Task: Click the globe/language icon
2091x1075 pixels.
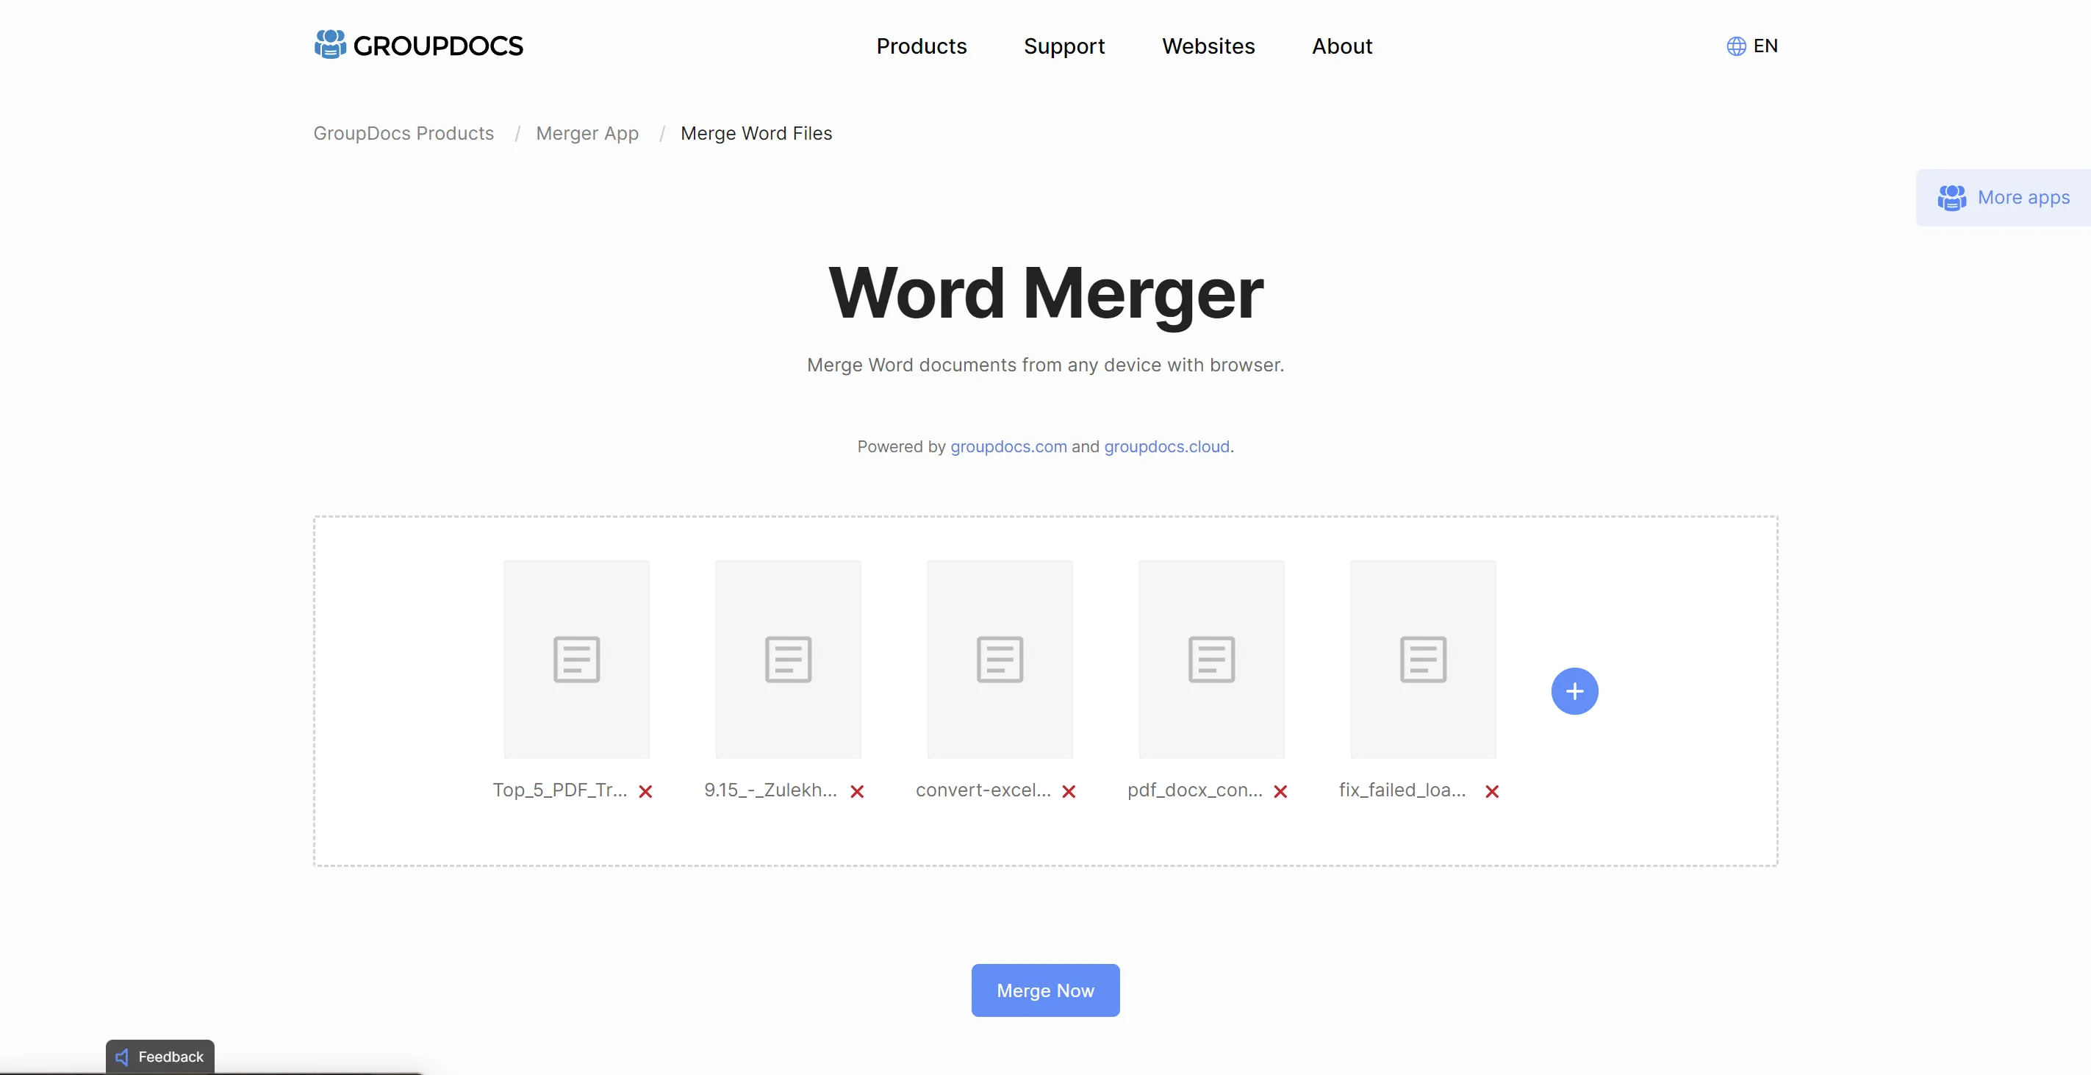Action: 1733,46
